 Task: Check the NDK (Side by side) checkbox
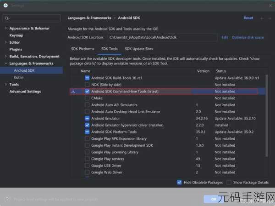(87, 85)
